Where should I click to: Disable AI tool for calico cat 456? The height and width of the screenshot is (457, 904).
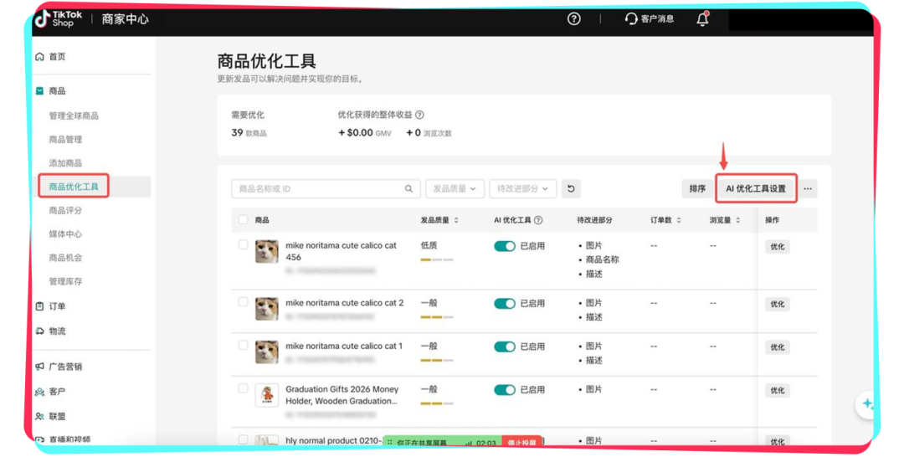click(x=505, y=246)
